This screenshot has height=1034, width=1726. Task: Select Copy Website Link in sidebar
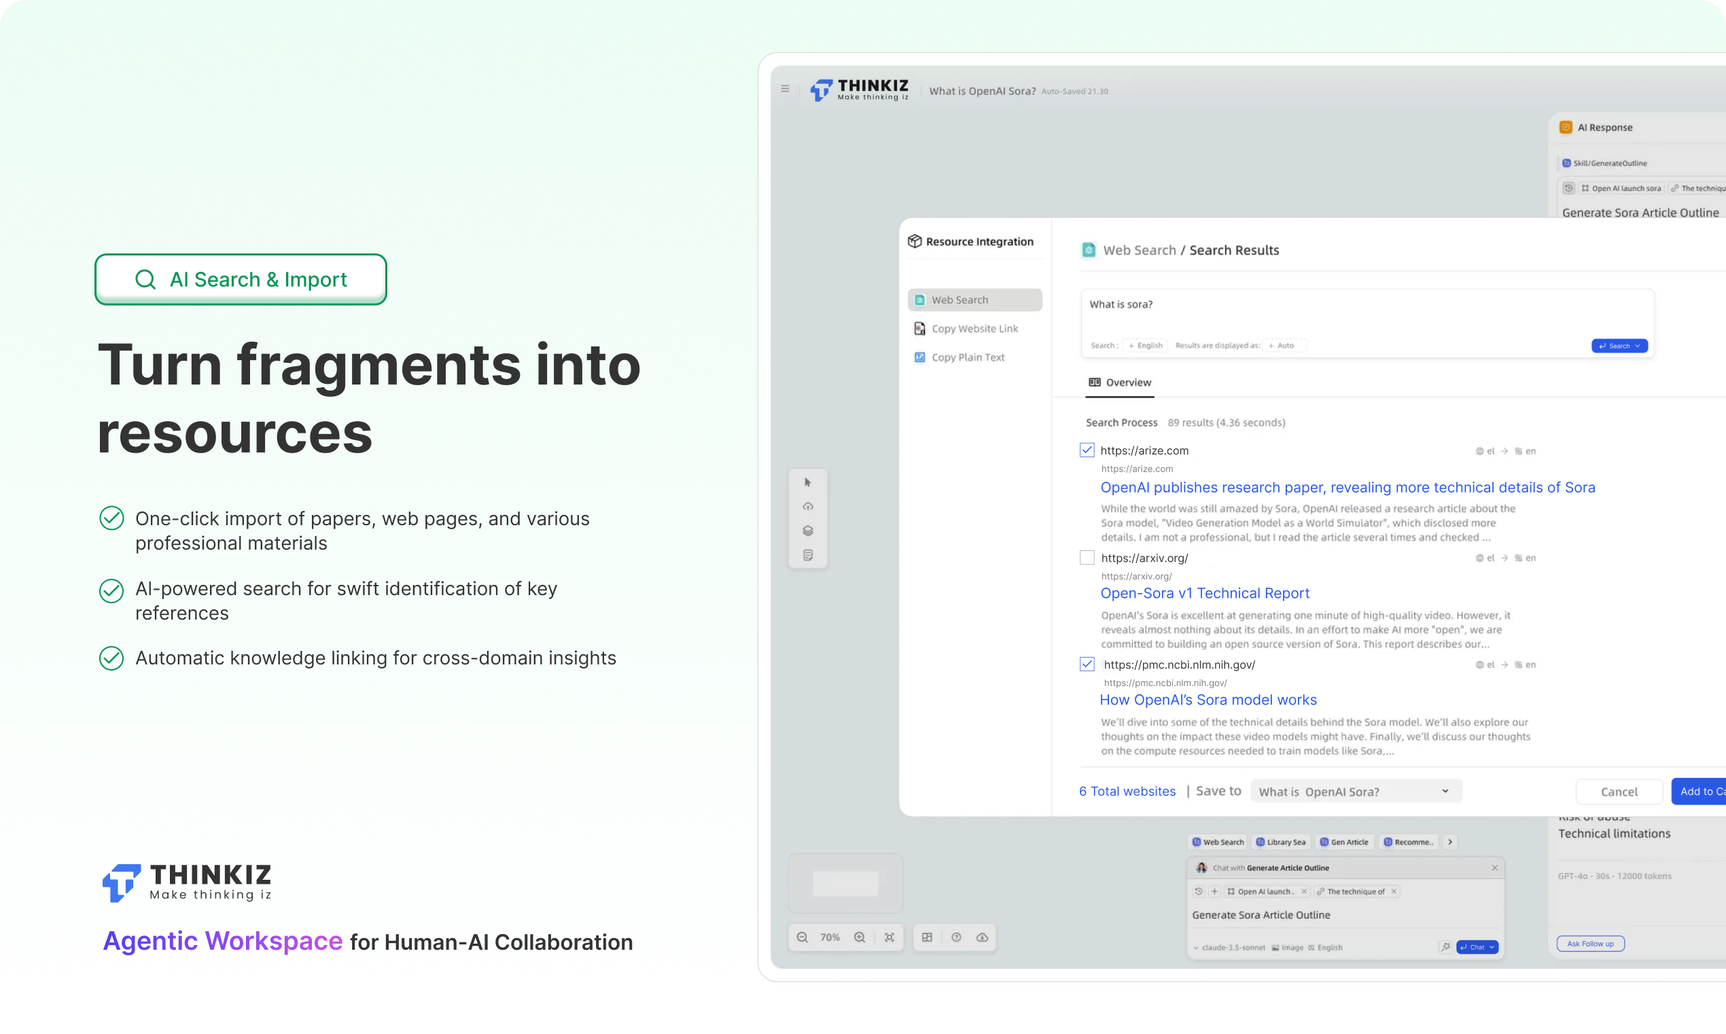974,329
